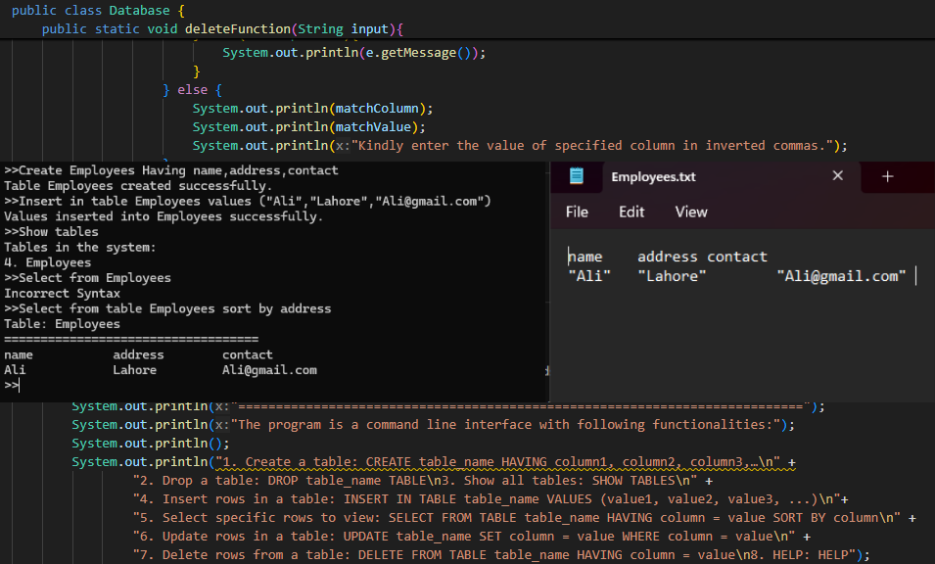Click the Notepad icon beside Employees.txt
This screenshot has width=935, height=564.
click(577, 176)
